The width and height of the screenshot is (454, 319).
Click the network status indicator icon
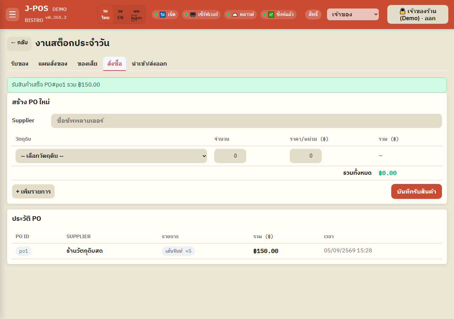click(163, 15)
